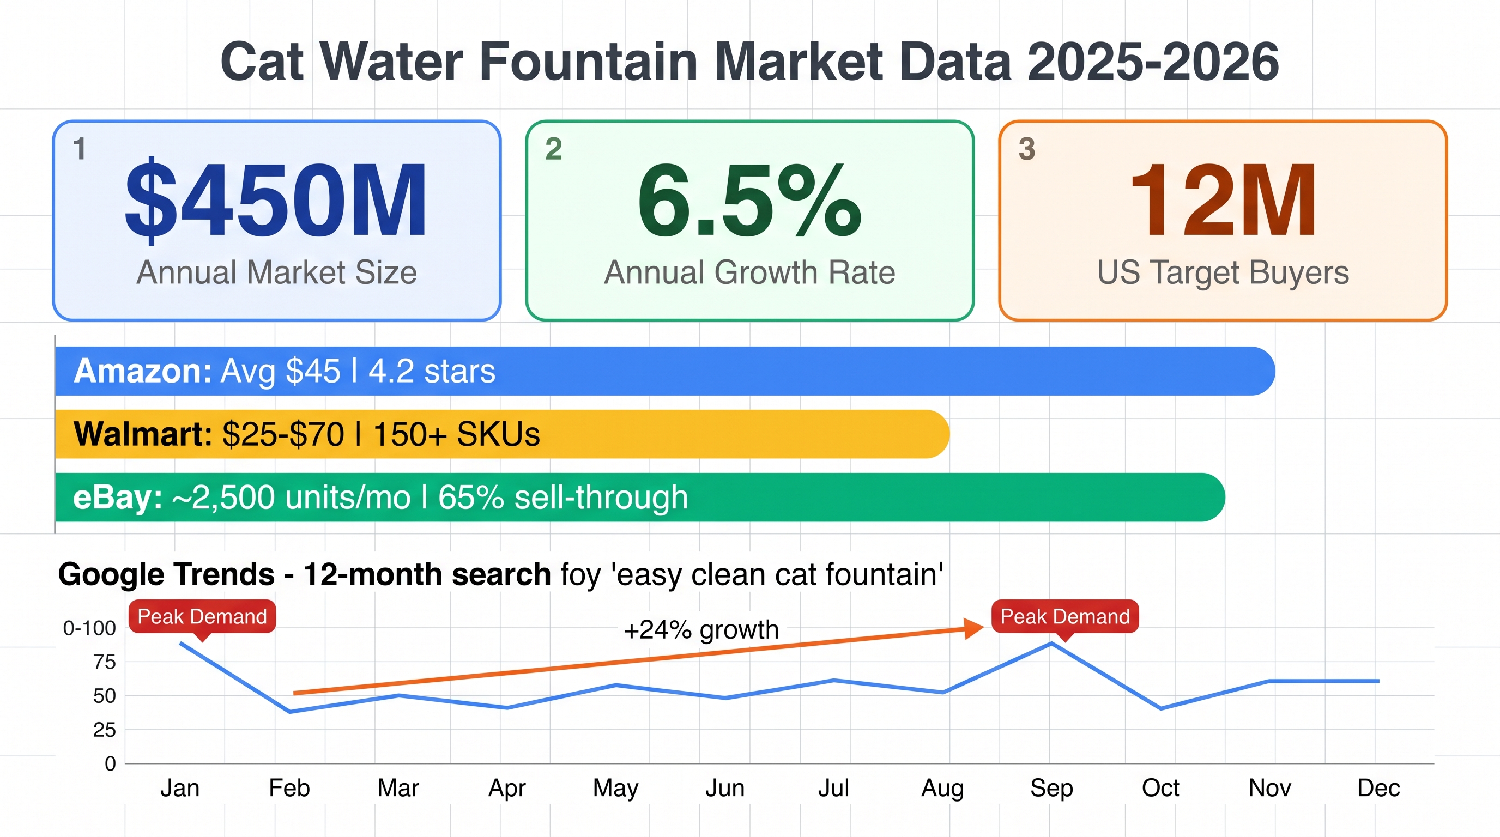Select the Google Trends heading text

[501, 574]
